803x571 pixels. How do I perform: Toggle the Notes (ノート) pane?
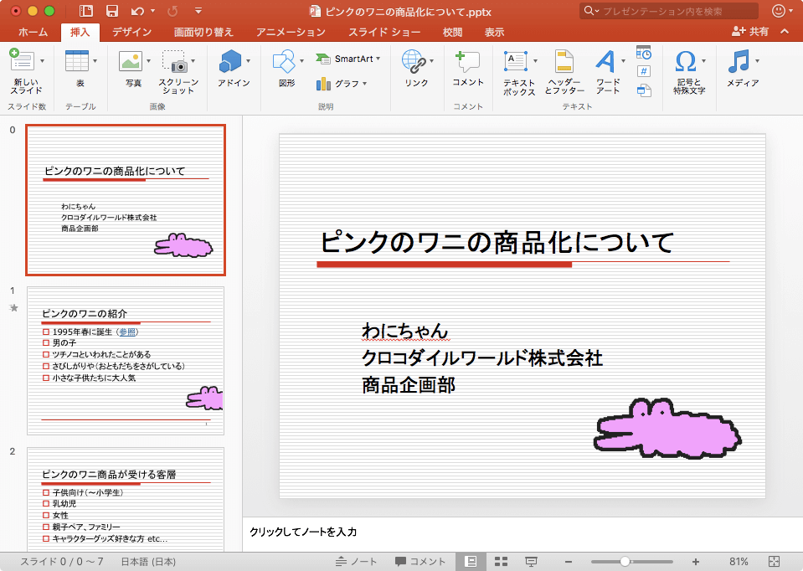point(357,561)
